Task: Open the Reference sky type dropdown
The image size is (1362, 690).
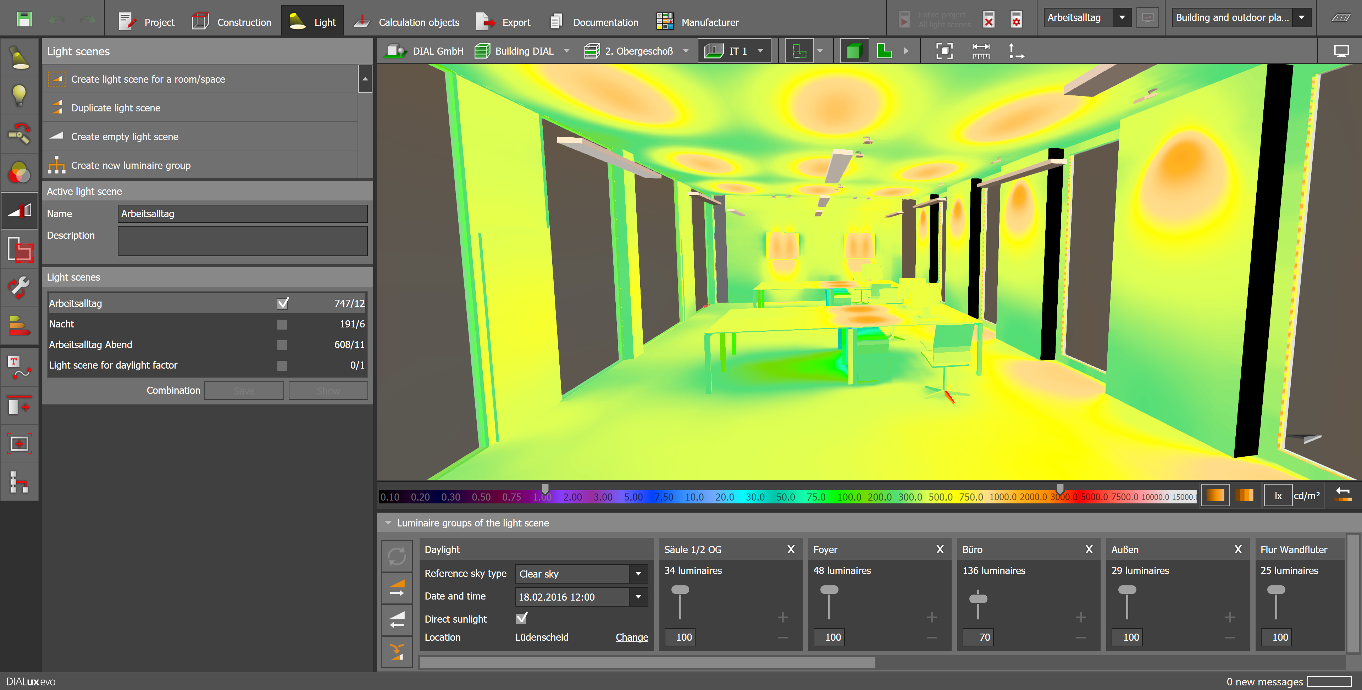Action: pos(638,574)
